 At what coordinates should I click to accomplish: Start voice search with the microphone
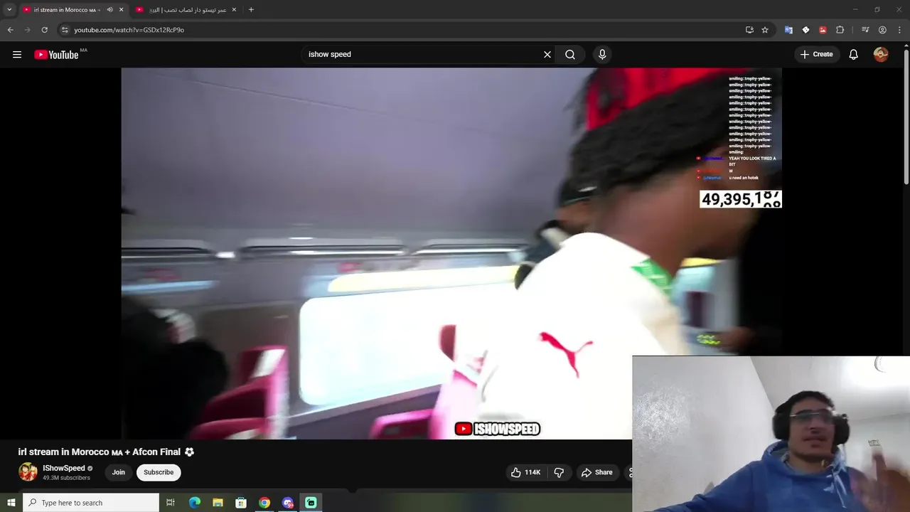pos(602,55)
